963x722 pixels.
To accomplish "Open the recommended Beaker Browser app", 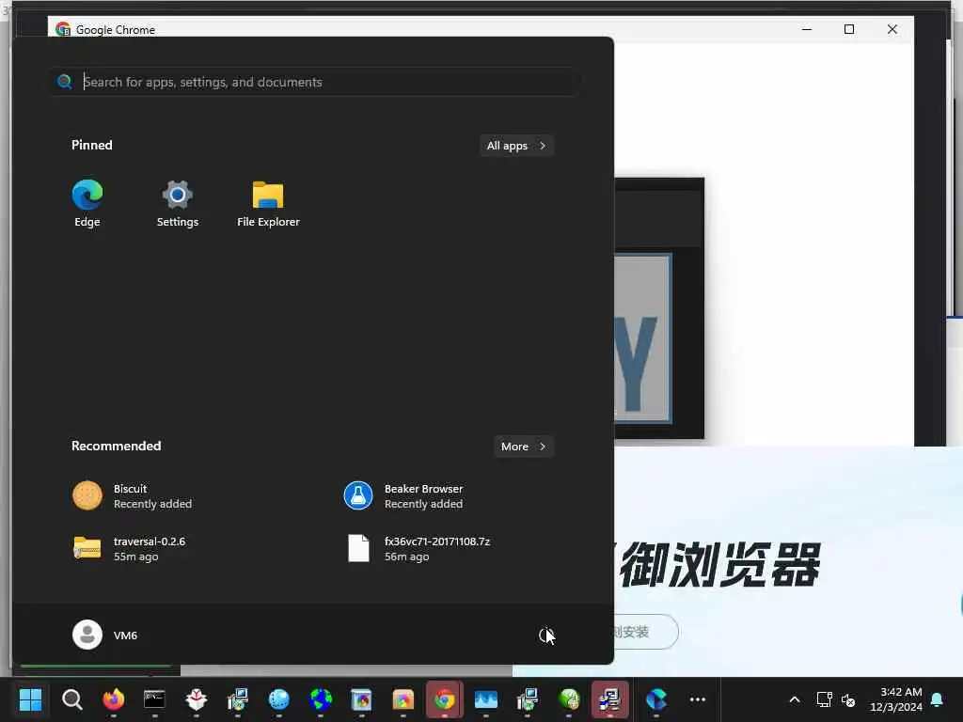I will pyautogui.click(x=403, y=496).
